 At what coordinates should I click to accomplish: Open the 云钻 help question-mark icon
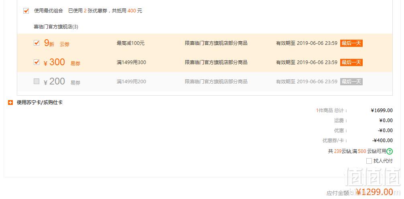point(390,151)
